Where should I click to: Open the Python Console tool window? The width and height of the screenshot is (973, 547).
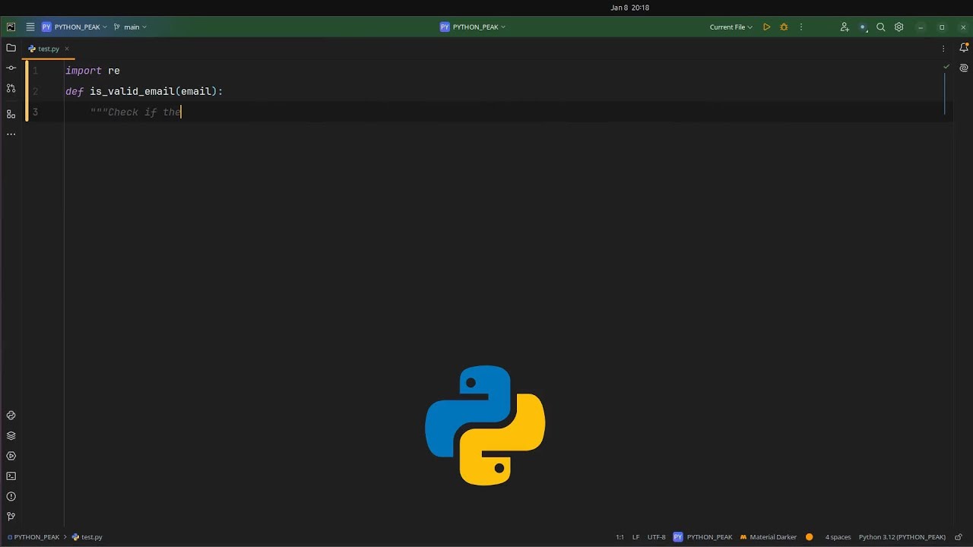click(x=11, y=416)
